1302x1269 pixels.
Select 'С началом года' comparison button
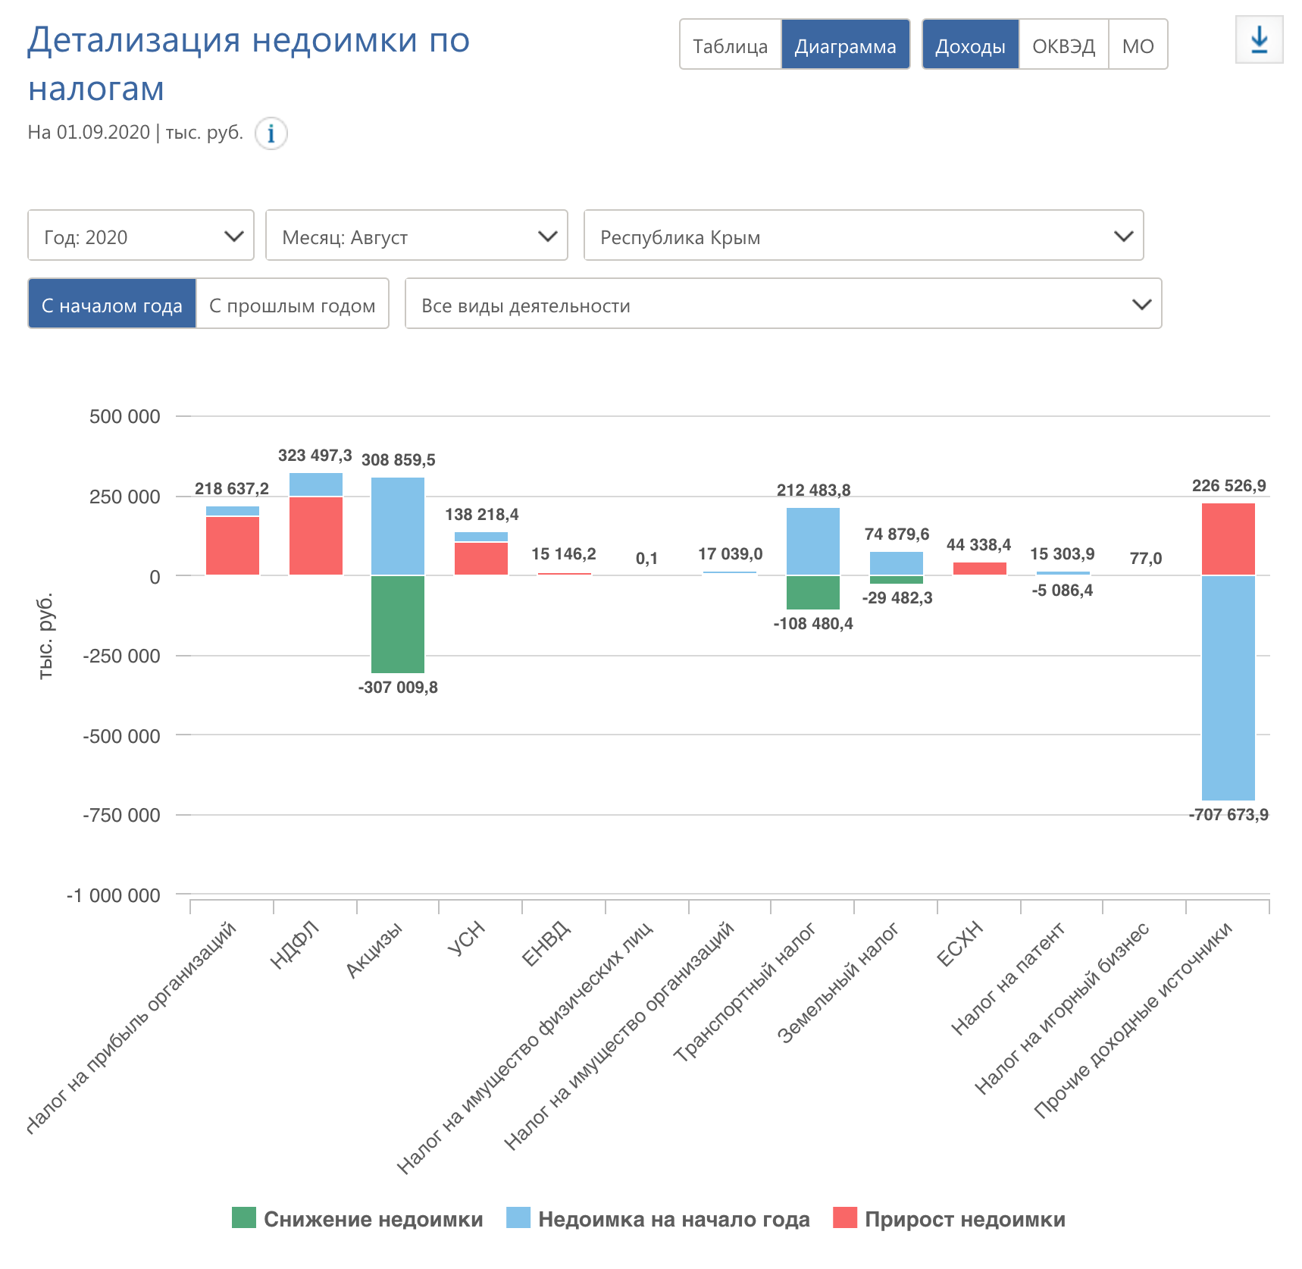(x=112, y=305)
